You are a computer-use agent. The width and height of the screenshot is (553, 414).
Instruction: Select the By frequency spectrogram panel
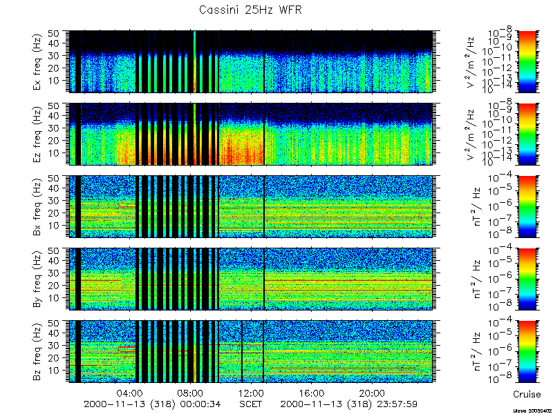click(251, 279)
